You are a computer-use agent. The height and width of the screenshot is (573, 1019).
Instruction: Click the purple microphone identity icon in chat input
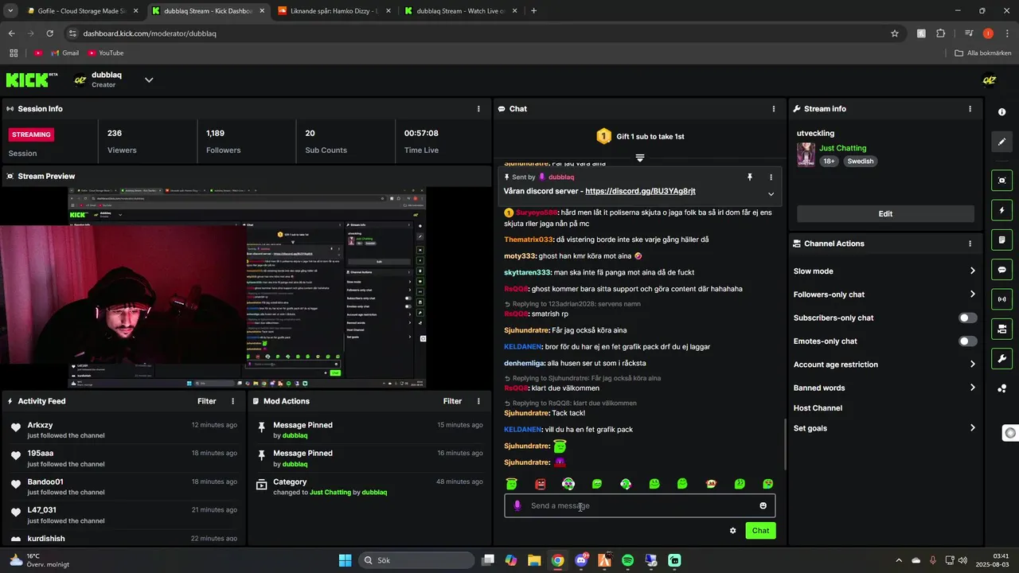point(517,505)
